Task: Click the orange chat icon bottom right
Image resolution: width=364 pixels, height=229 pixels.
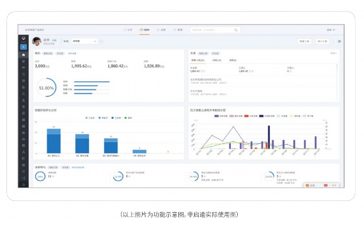Action: coord(307,185)
